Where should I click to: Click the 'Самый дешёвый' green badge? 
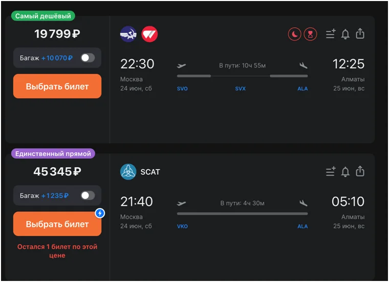[x=44, y=16]
